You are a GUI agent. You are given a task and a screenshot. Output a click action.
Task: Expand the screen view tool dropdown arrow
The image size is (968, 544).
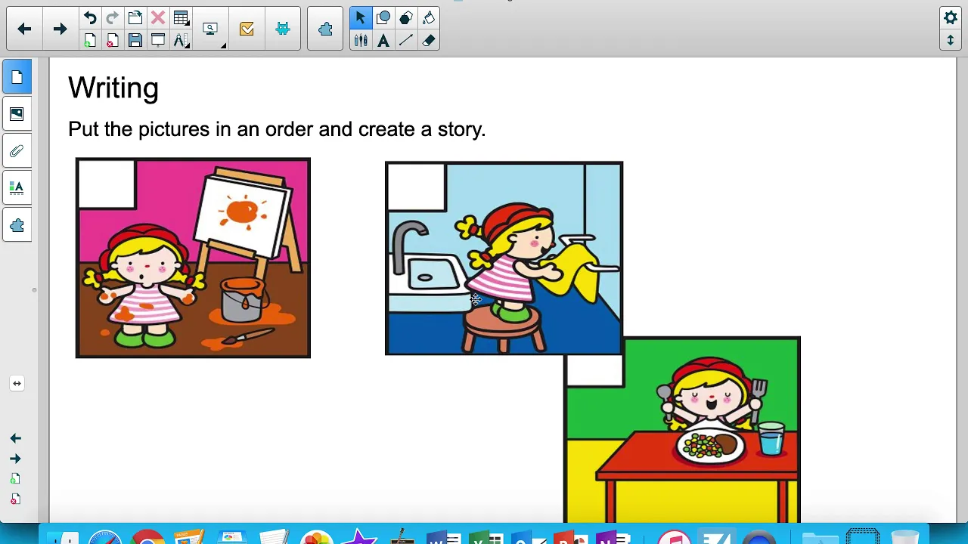click(223, 46)
